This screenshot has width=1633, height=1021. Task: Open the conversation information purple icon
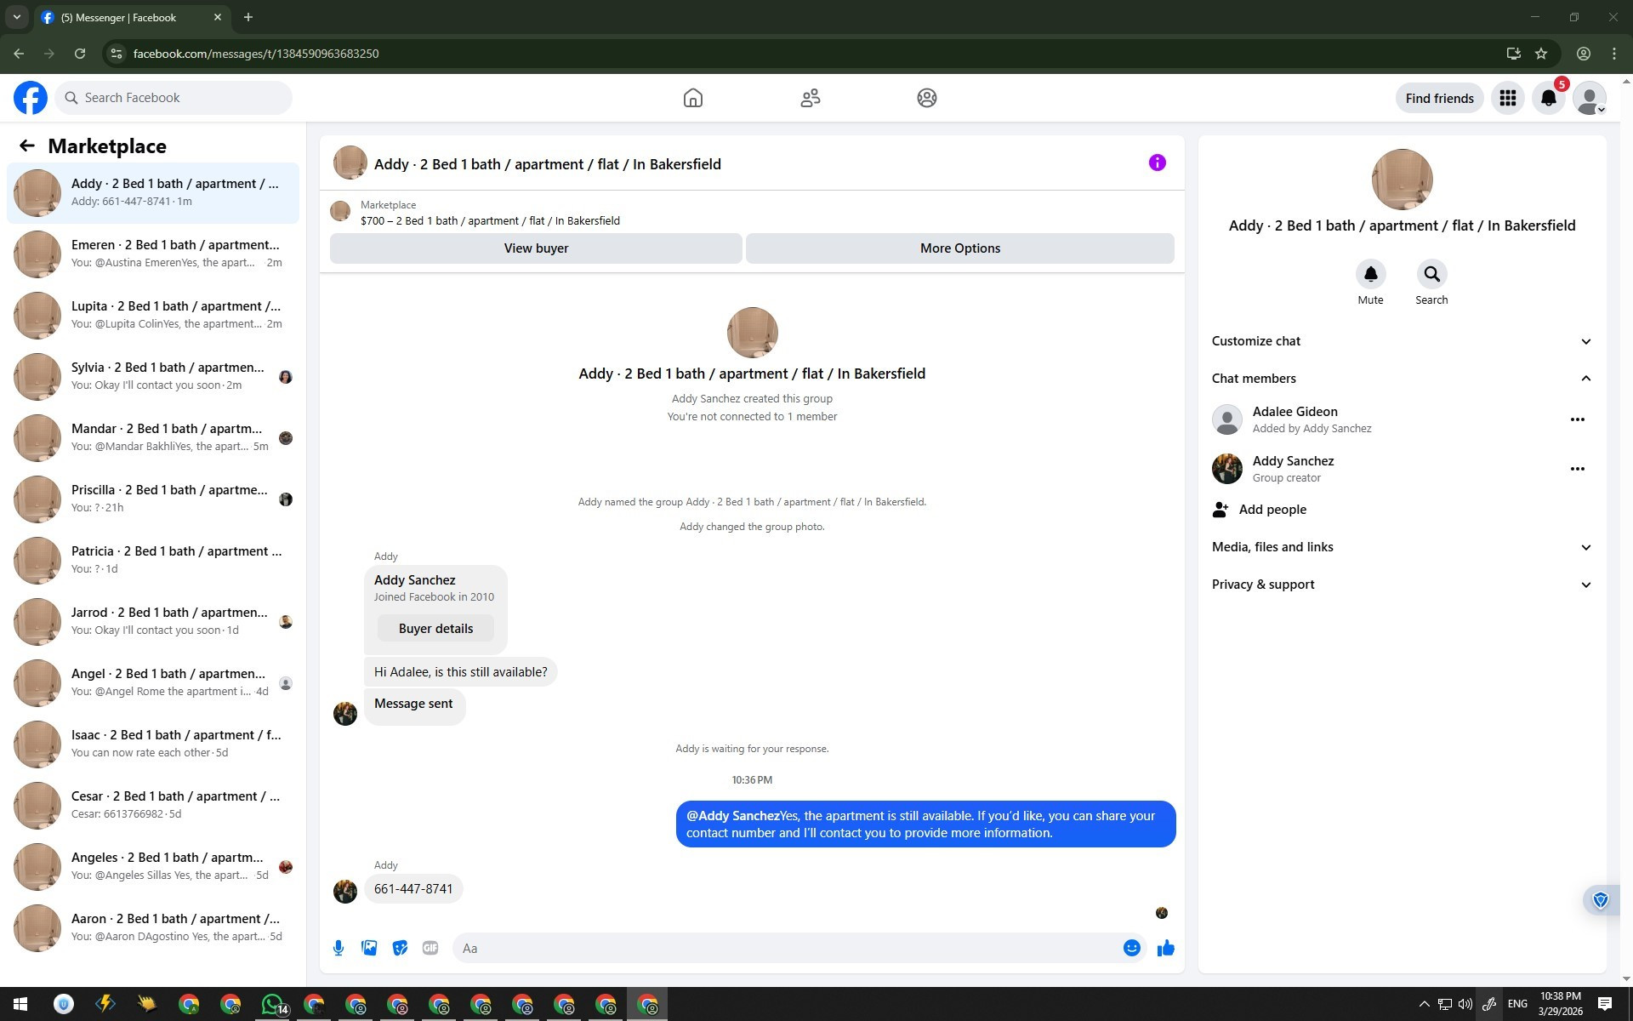[x=1158, y=163]
